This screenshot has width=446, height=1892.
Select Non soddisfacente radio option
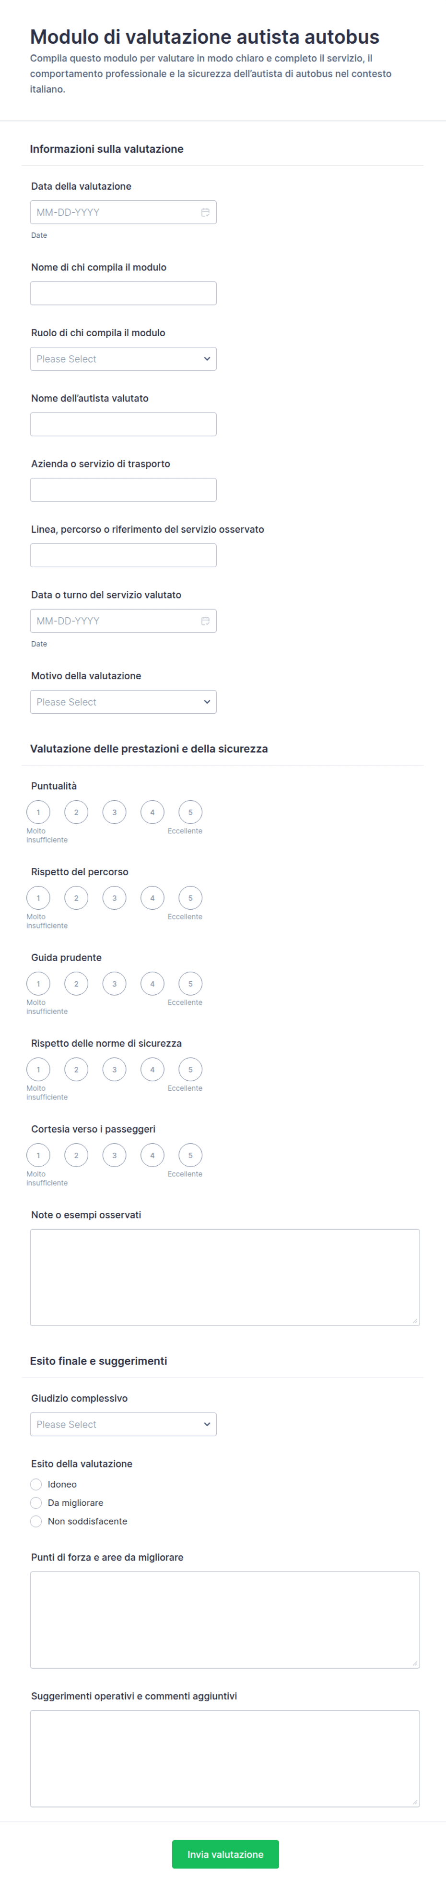click(36, 1521)
